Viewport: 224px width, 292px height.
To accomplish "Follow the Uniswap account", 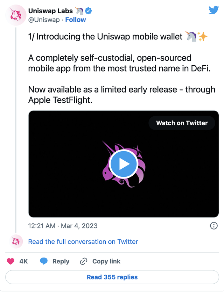I will (x=76, y=20).
